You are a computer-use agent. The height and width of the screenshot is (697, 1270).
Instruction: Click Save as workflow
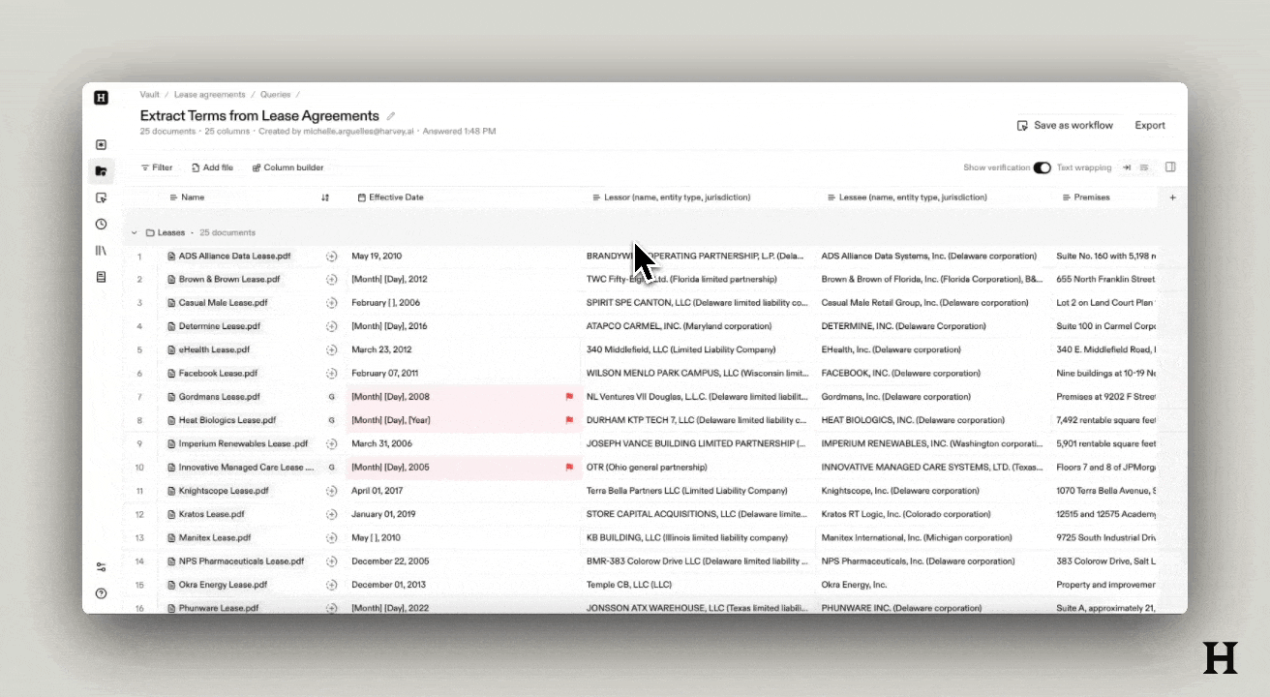1065,125
